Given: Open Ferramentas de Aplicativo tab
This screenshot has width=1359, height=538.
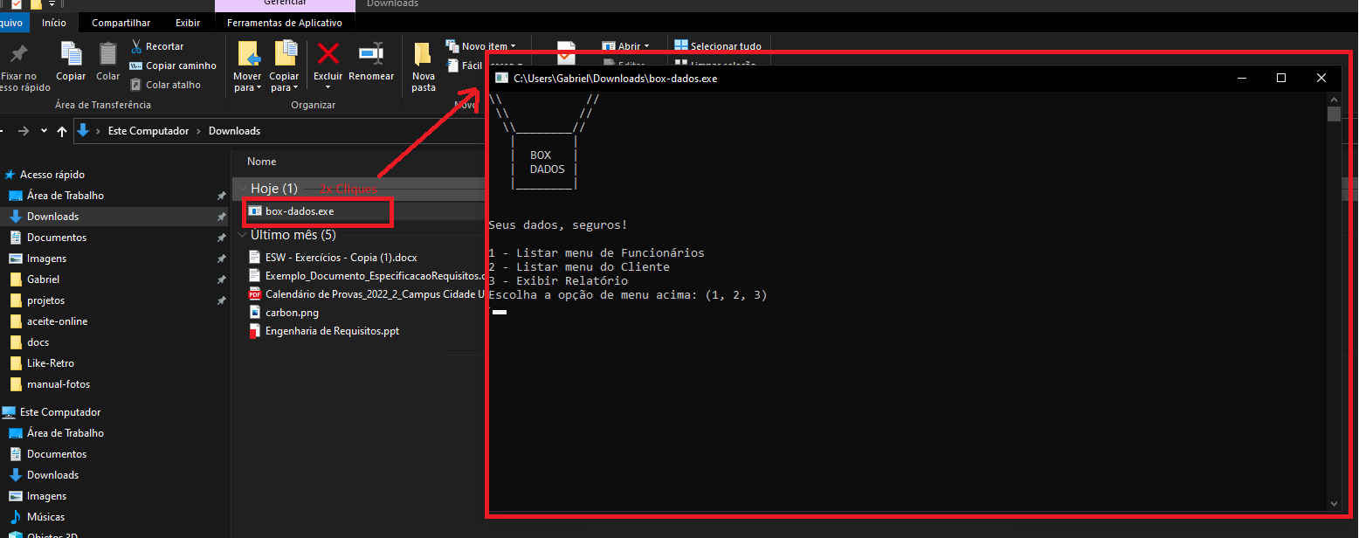Looking at the screenshot, I should [x=285, y=23].
